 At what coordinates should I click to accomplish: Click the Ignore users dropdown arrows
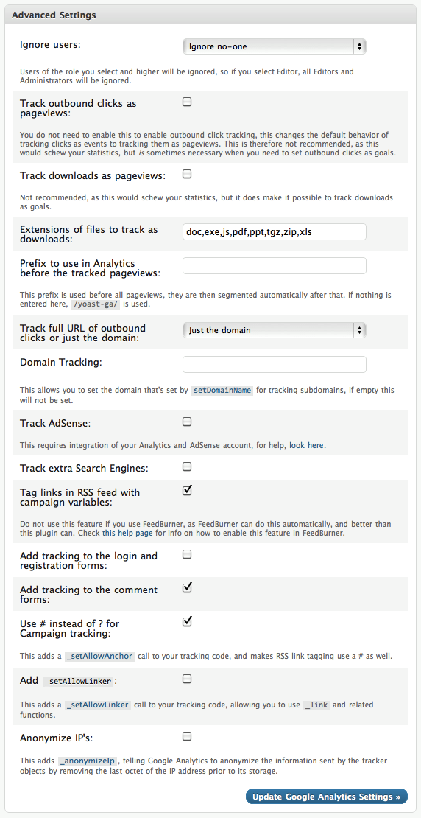[x=359, y=46]
